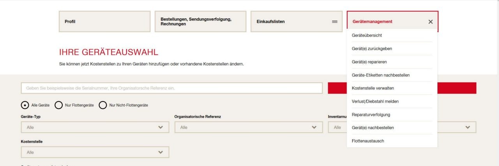Open the Profil tab
This screenshot has width=499, height=166.
pos(104,21)
